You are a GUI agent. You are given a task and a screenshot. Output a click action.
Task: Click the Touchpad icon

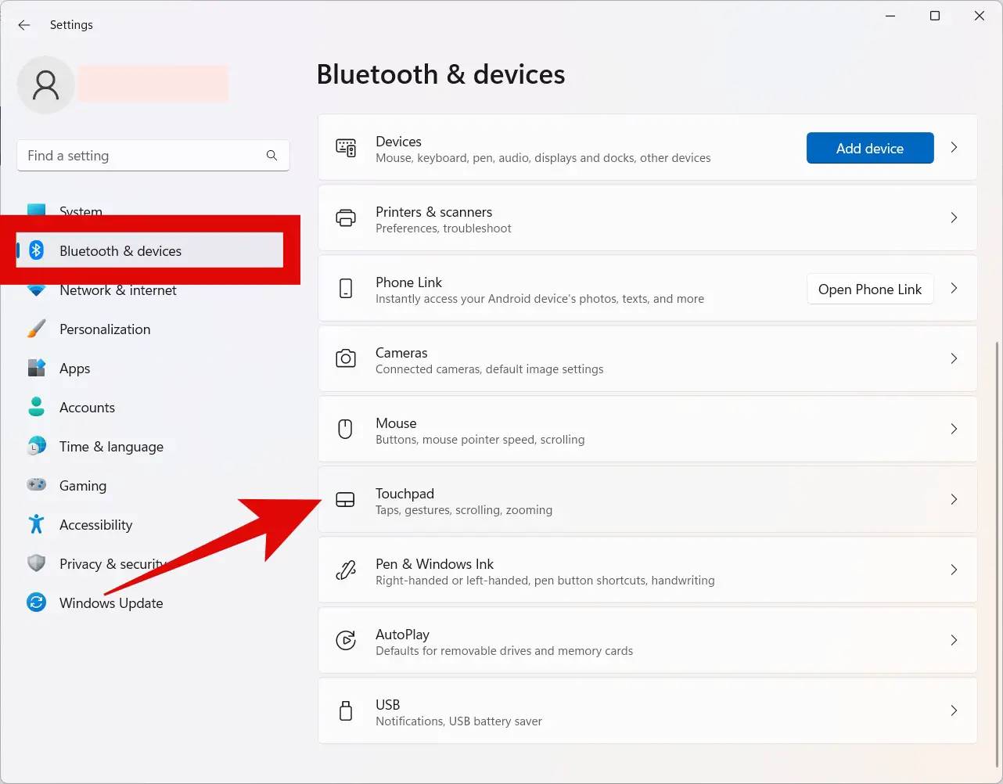point(345,500)
